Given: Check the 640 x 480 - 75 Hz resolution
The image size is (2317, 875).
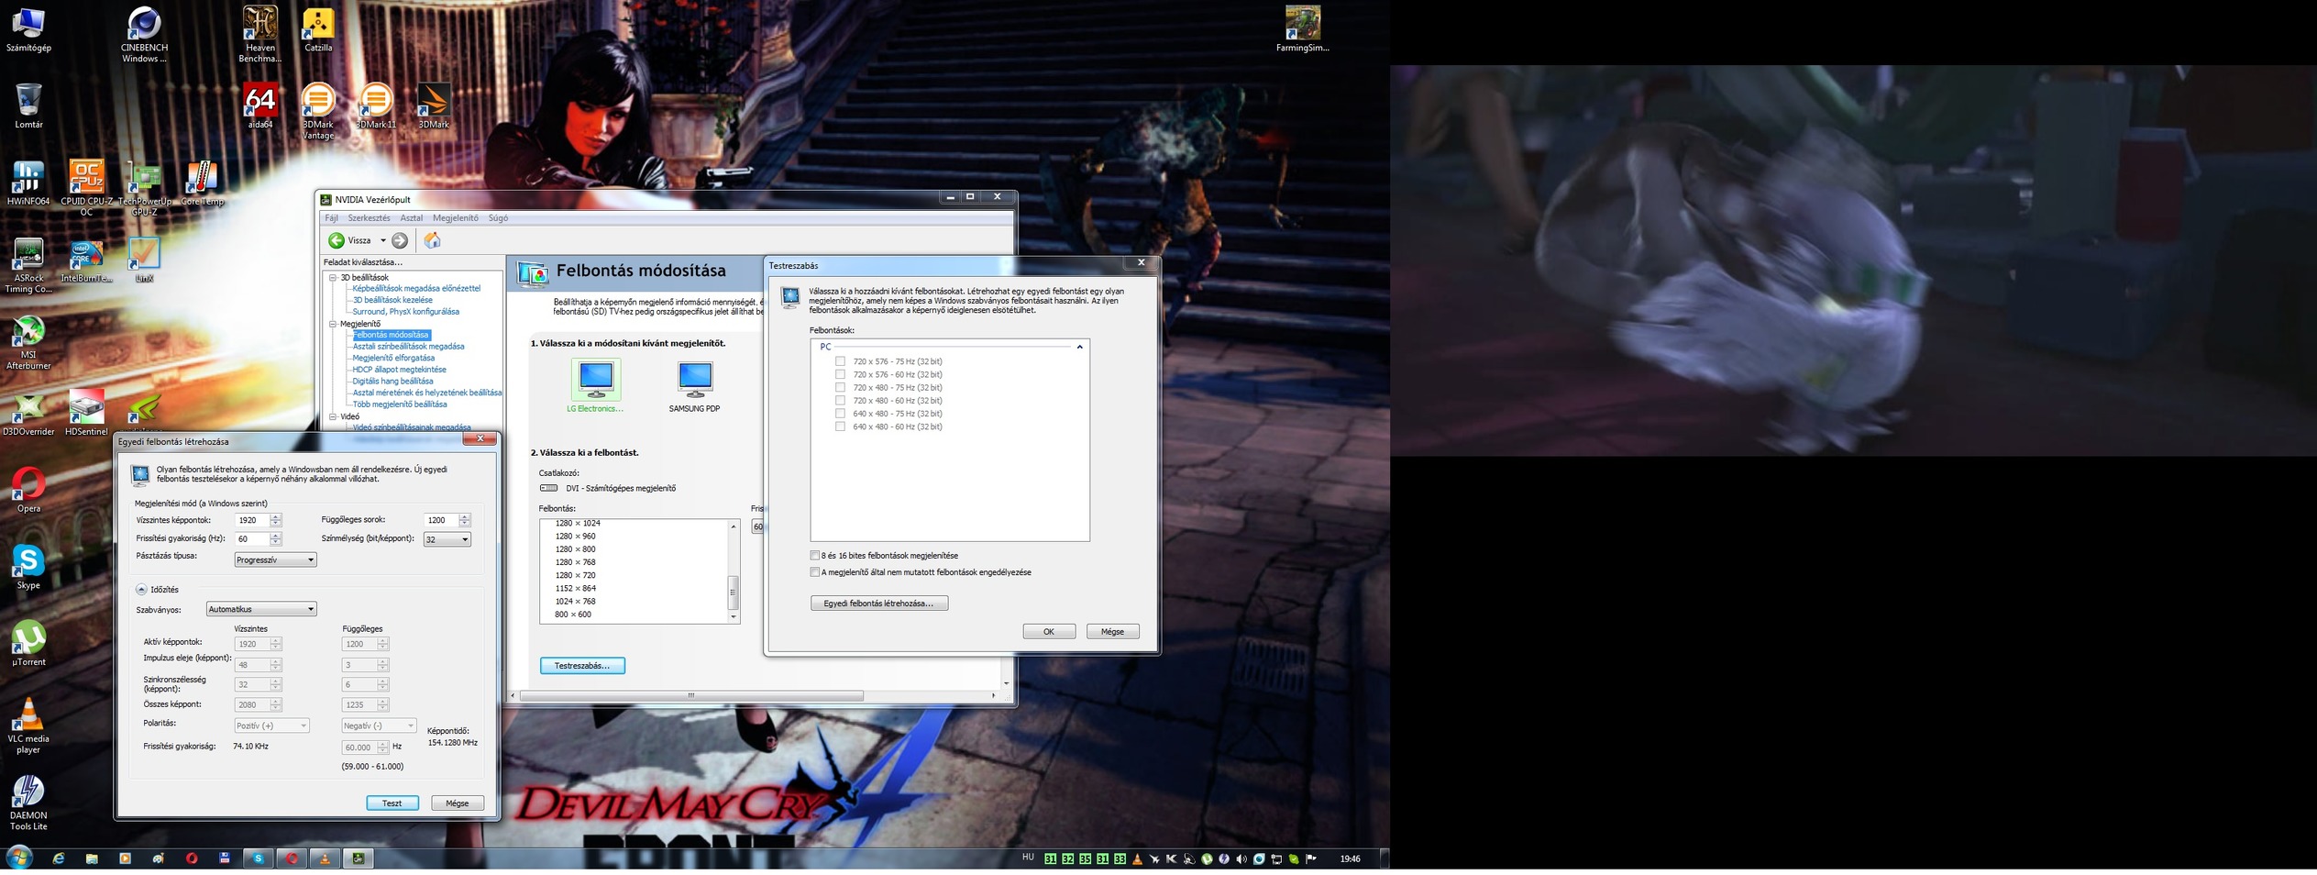Looking at the screenshot, I should pyautogui.click(x=840, y=414).
